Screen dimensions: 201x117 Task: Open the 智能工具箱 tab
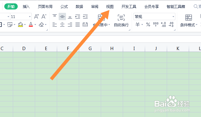(x=176, y=6)
